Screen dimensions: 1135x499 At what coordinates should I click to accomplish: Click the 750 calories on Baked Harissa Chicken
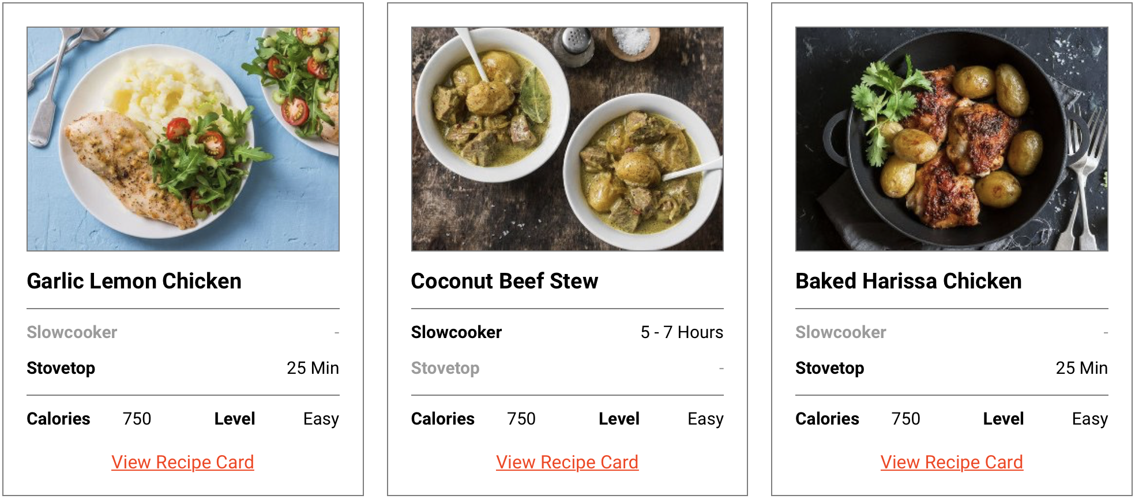(x=905, y=419)
